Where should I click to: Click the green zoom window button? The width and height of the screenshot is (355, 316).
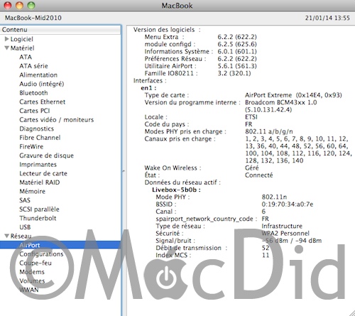click(x=31, y=5)
